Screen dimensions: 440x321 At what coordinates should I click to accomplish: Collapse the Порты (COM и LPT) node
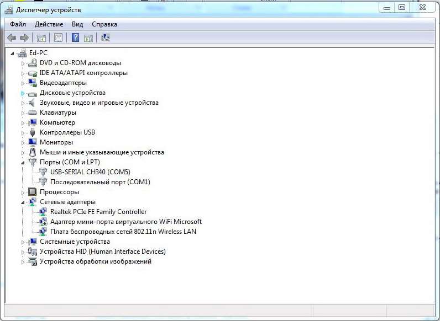point(23,163)
